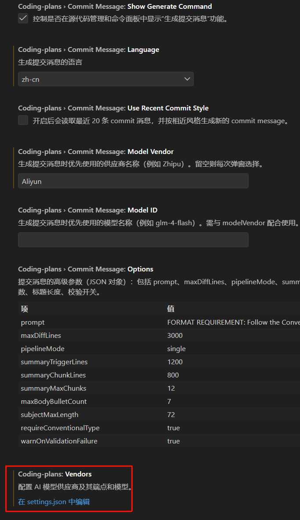This screenshot has width=300, height=520.
Task: Click the 值 column header
Action: point(171,309)
